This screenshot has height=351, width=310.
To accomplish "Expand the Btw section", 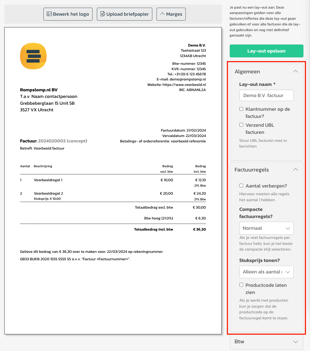I will click(x=296, y=341).
